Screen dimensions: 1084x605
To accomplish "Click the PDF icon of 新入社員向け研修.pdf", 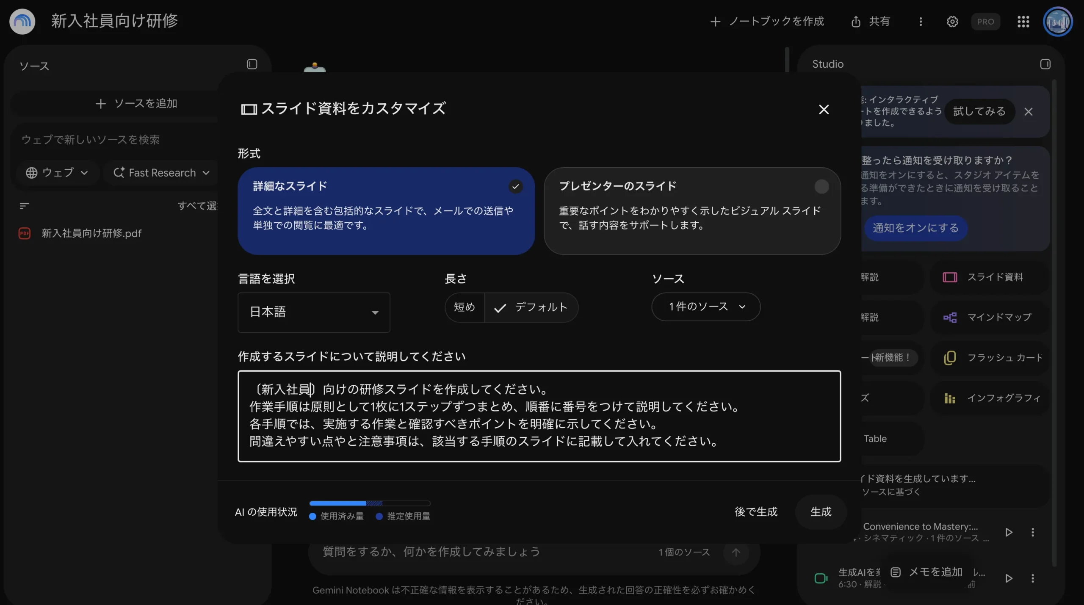I will [x=25, y=233].
